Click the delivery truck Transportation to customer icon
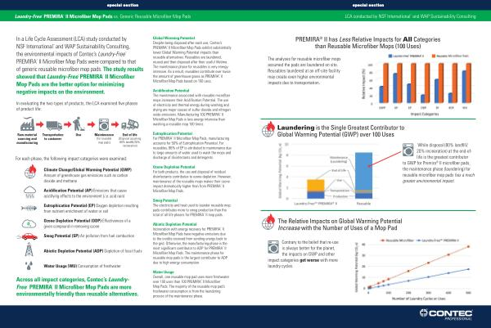This screenshot has height=328, width=491. [54, 125]
